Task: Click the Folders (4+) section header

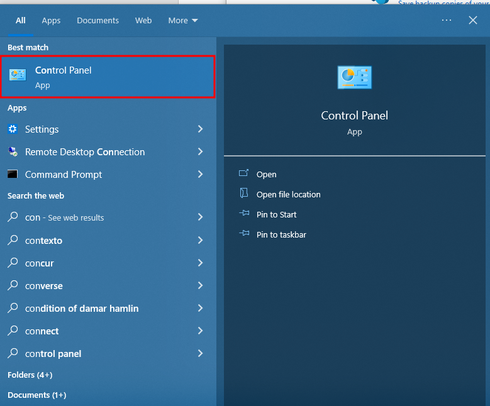Action: coord(30,375)
